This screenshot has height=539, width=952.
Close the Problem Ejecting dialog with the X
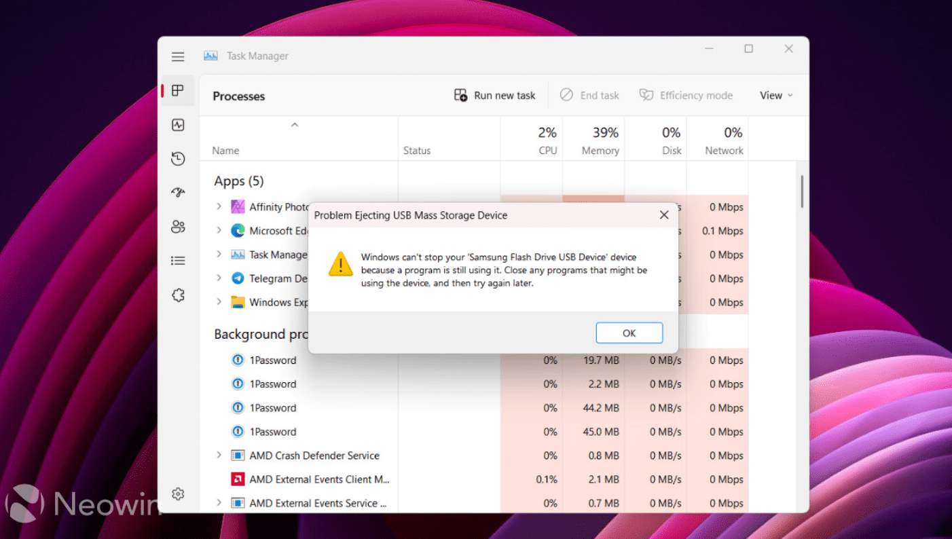point(663,215)
